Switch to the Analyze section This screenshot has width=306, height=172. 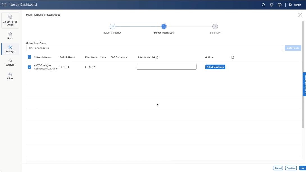[x=10, y=62]
